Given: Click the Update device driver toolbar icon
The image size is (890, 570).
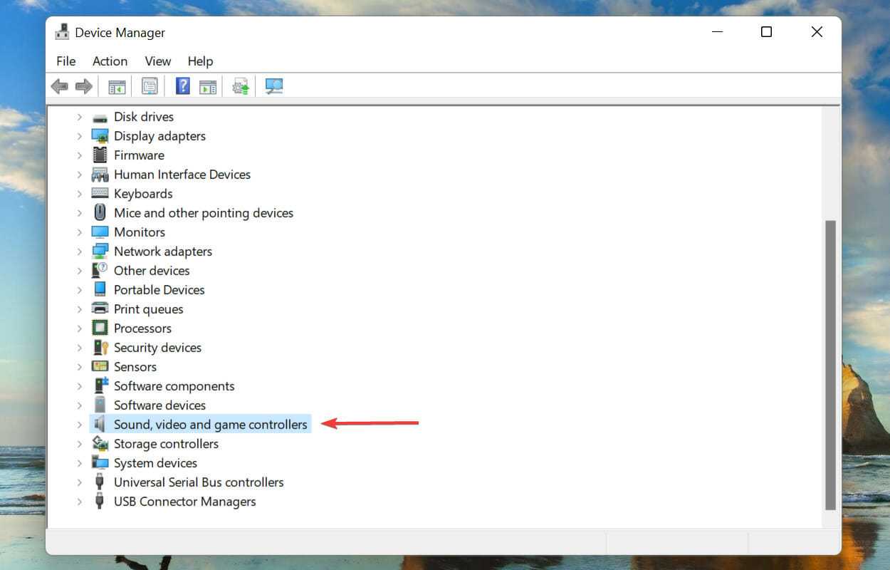Looking at the screenshot, I should point(241,86).
